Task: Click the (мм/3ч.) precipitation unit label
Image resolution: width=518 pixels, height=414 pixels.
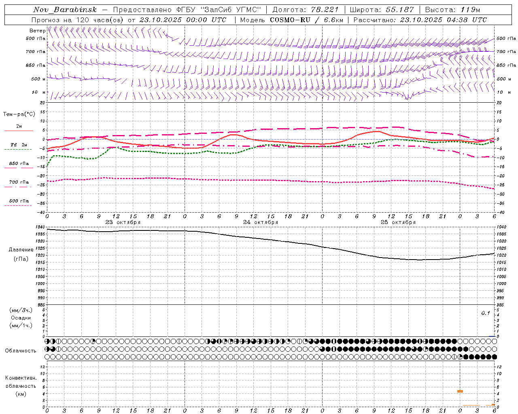Action: [x=21, y=310]
